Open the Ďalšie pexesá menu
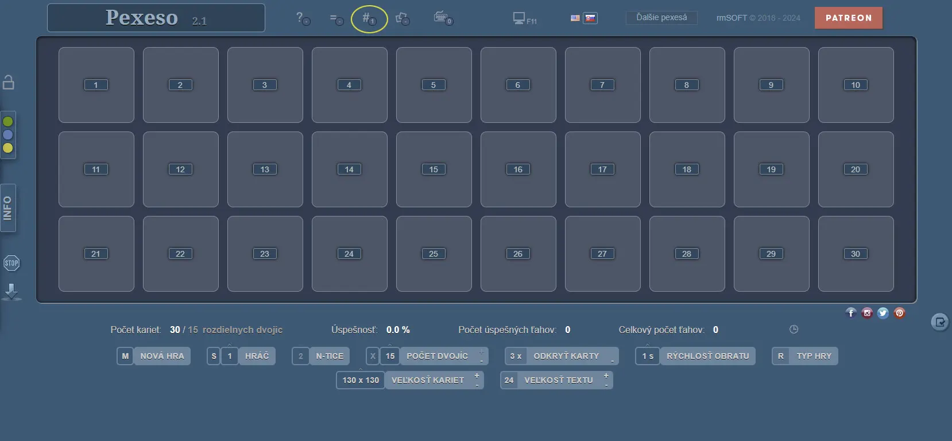Viewport: 952px width, 441px height. pos(661,18)
